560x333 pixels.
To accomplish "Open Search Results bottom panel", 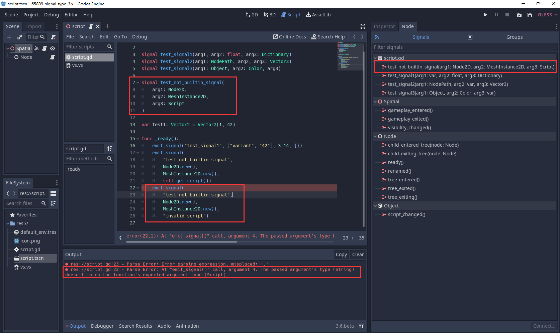I will coord(135,326).
